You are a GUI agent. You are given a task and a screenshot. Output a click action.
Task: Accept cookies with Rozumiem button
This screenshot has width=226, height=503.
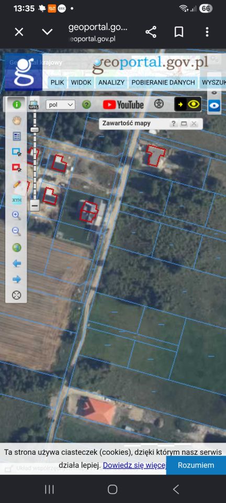click(196, 465)
